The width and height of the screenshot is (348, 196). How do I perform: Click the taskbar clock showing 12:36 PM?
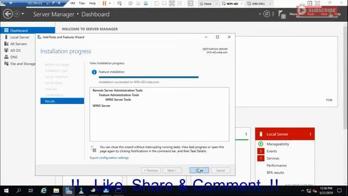326,191
